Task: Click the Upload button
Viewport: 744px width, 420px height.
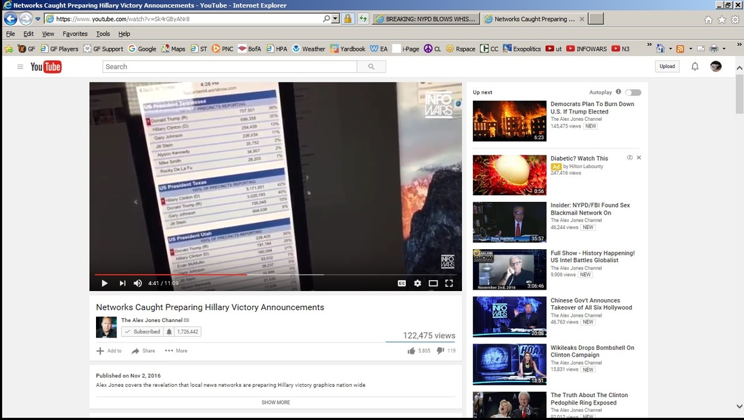Action: click(667, 66)
